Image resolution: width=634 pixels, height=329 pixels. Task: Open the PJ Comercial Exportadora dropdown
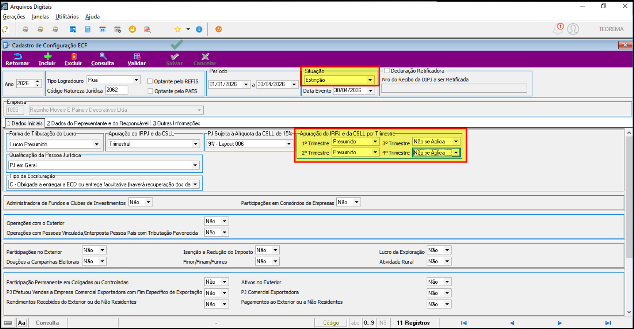[x=447, y=293]
